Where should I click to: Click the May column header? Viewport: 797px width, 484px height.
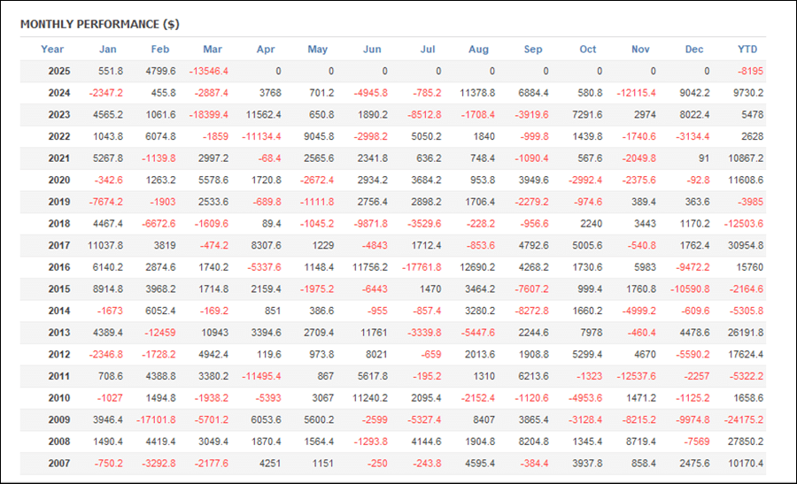(318, 50)
